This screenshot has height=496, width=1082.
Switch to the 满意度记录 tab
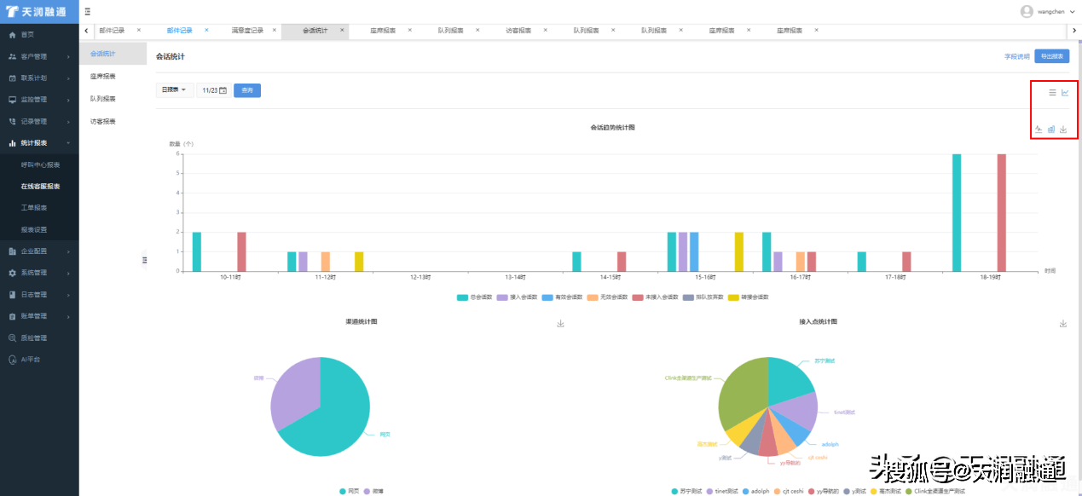tap(247, 31)
